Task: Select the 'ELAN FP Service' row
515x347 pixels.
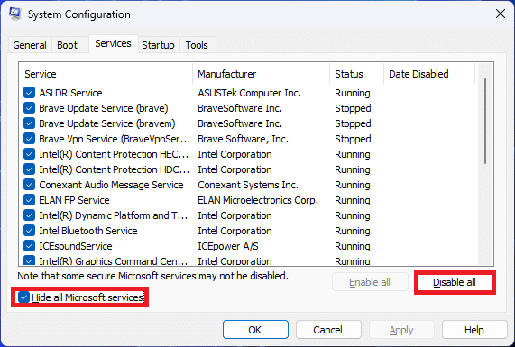Action: [74, 200]
